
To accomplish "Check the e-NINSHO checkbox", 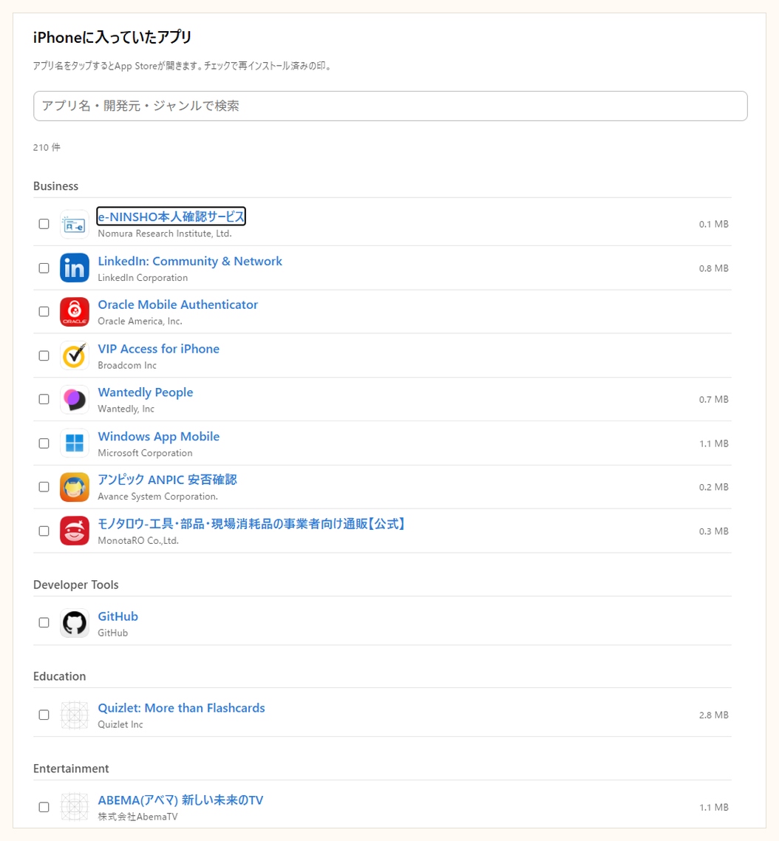I will click(x=44, y=224).
